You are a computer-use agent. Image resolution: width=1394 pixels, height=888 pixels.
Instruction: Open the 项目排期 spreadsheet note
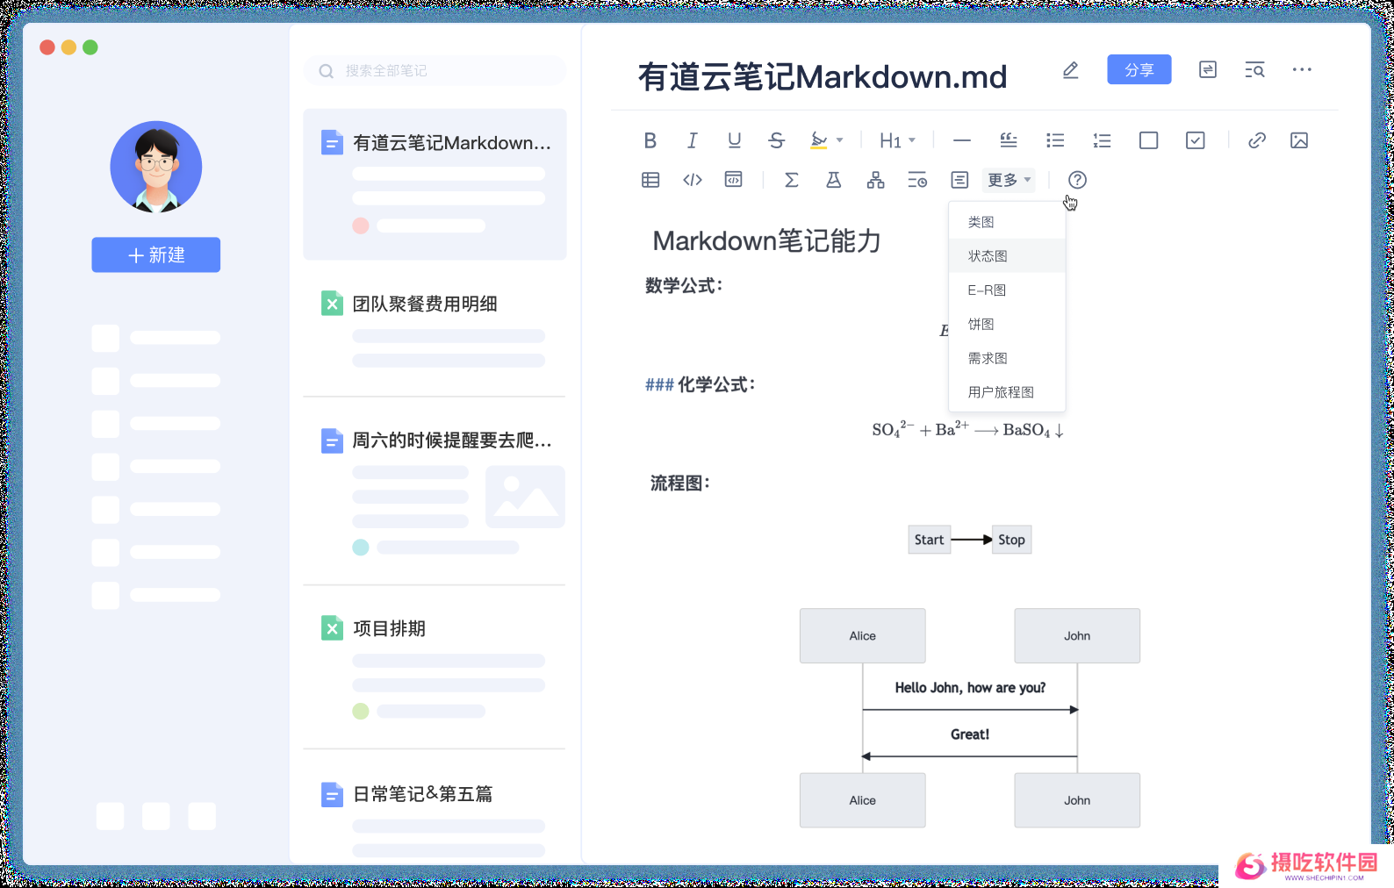pyautogui.click(x=435, y=669)
